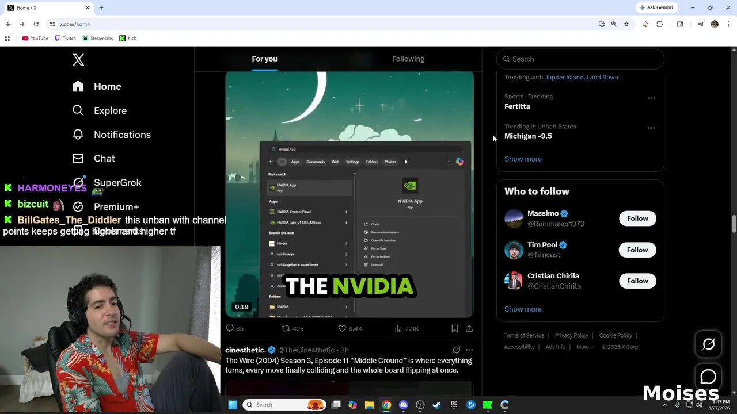Show more who-to-follow suggestions
Viewport: 737px width, 414px height.
523,309
